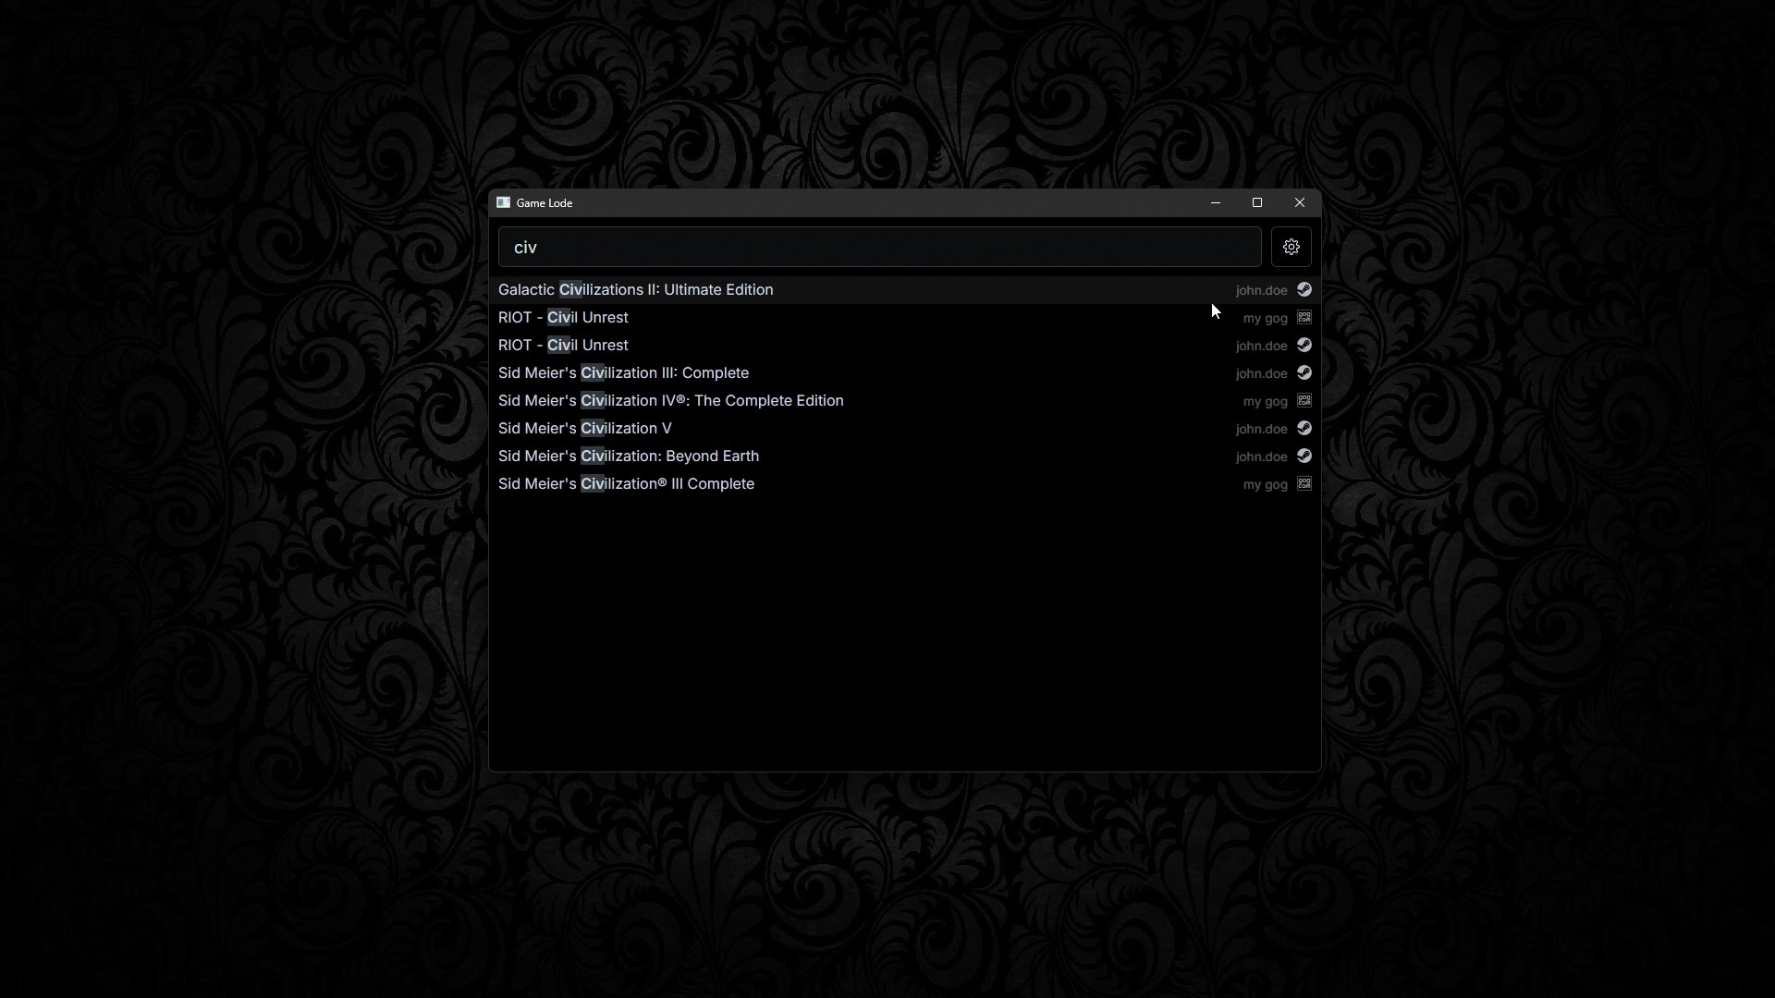Maximize the Game Lode window

1256,202
